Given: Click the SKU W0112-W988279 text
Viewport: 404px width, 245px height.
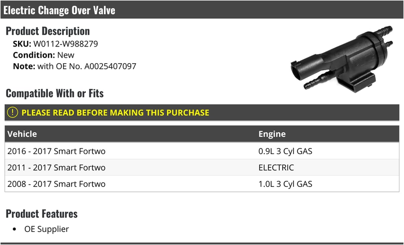Looking at the screenshot, I should [56, 44].
